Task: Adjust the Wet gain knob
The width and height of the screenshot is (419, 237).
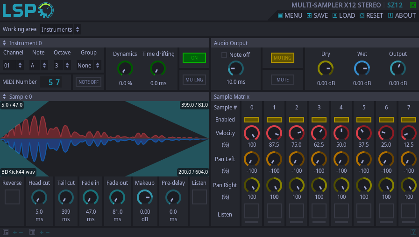Action: [x=362, y=68]
